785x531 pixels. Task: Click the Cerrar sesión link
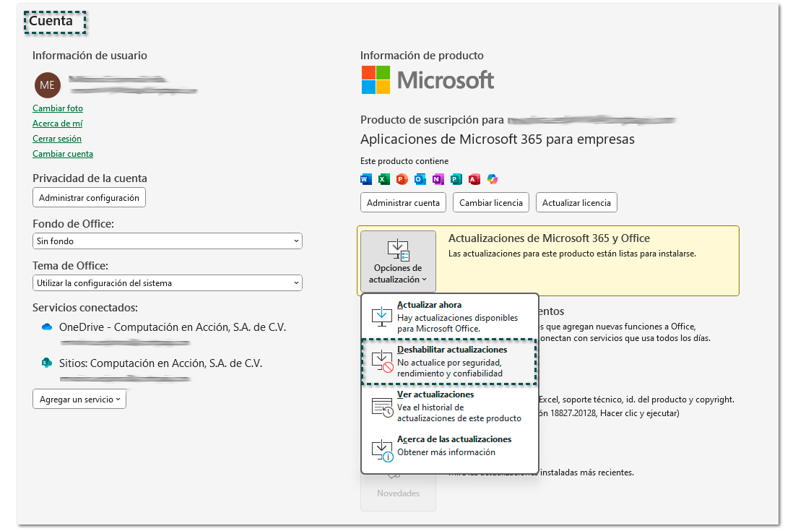(57, 139)
